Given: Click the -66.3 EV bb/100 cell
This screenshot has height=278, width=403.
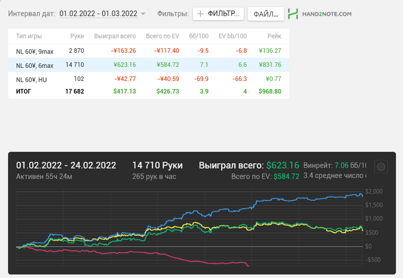Looking at the screenshot, I should point(239,79).
